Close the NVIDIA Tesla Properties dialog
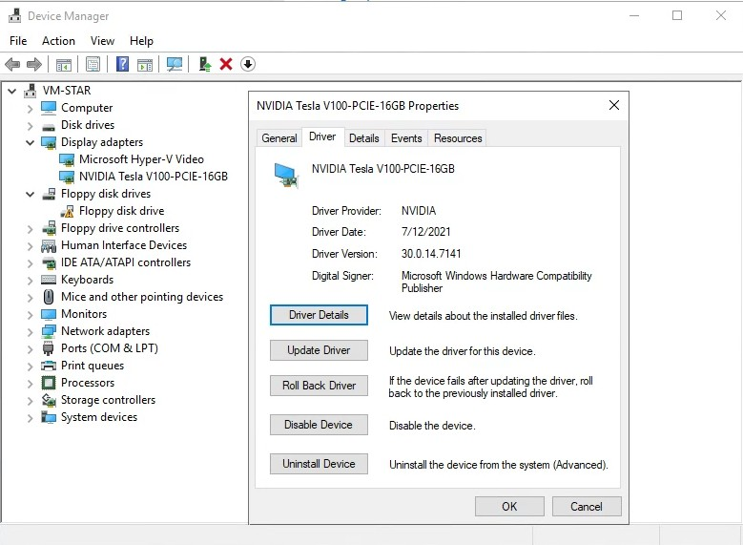743x545 pixels. (613, 105)
